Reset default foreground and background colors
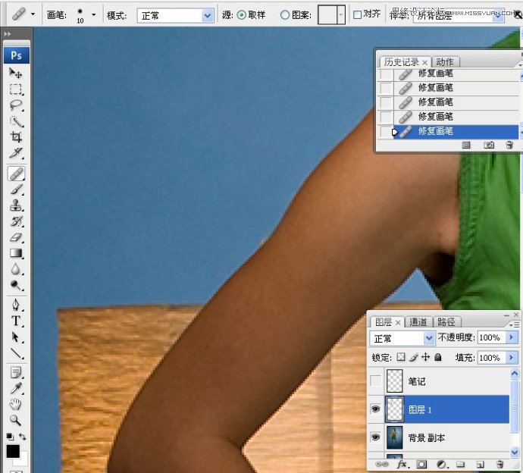 [x=10, y=437]
